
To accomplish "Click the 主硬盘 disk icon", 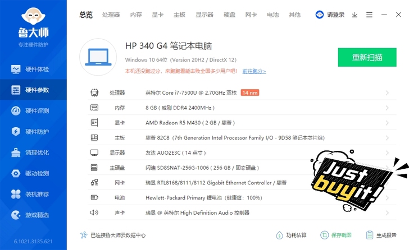I will [x=94, y=168].
